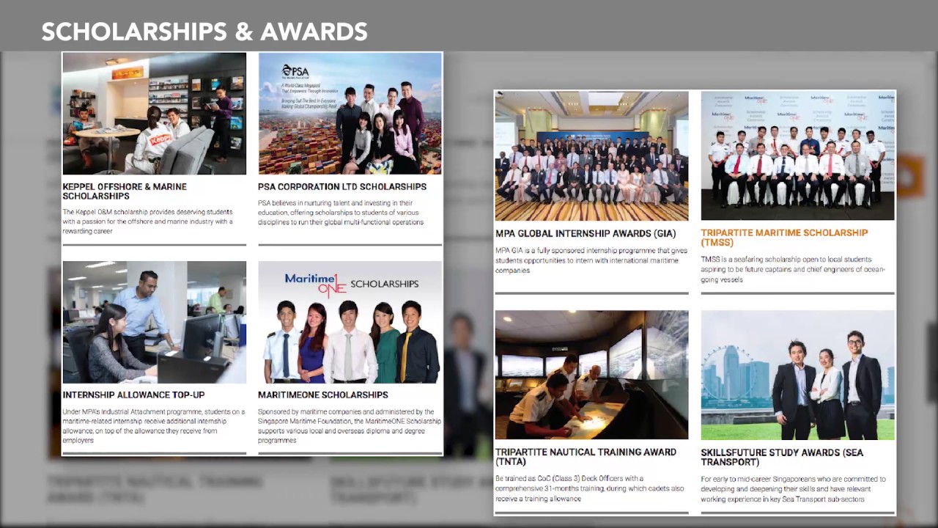
Task: Click the PSA logo in the banner image
Action: [x=295, y=72]
